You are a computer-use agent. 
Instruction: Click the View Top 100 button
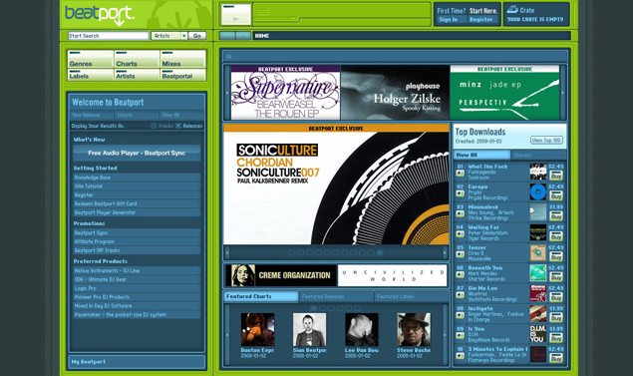pos(546,141)
